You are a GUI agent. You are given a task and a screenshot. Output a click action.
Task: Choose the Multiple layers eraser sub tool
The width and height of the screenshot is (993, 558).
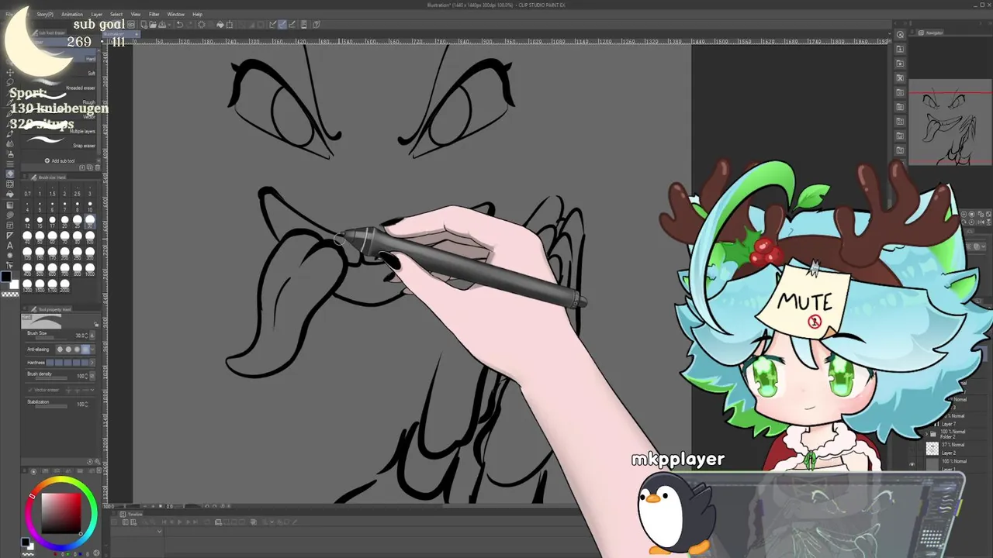[61, 131]
